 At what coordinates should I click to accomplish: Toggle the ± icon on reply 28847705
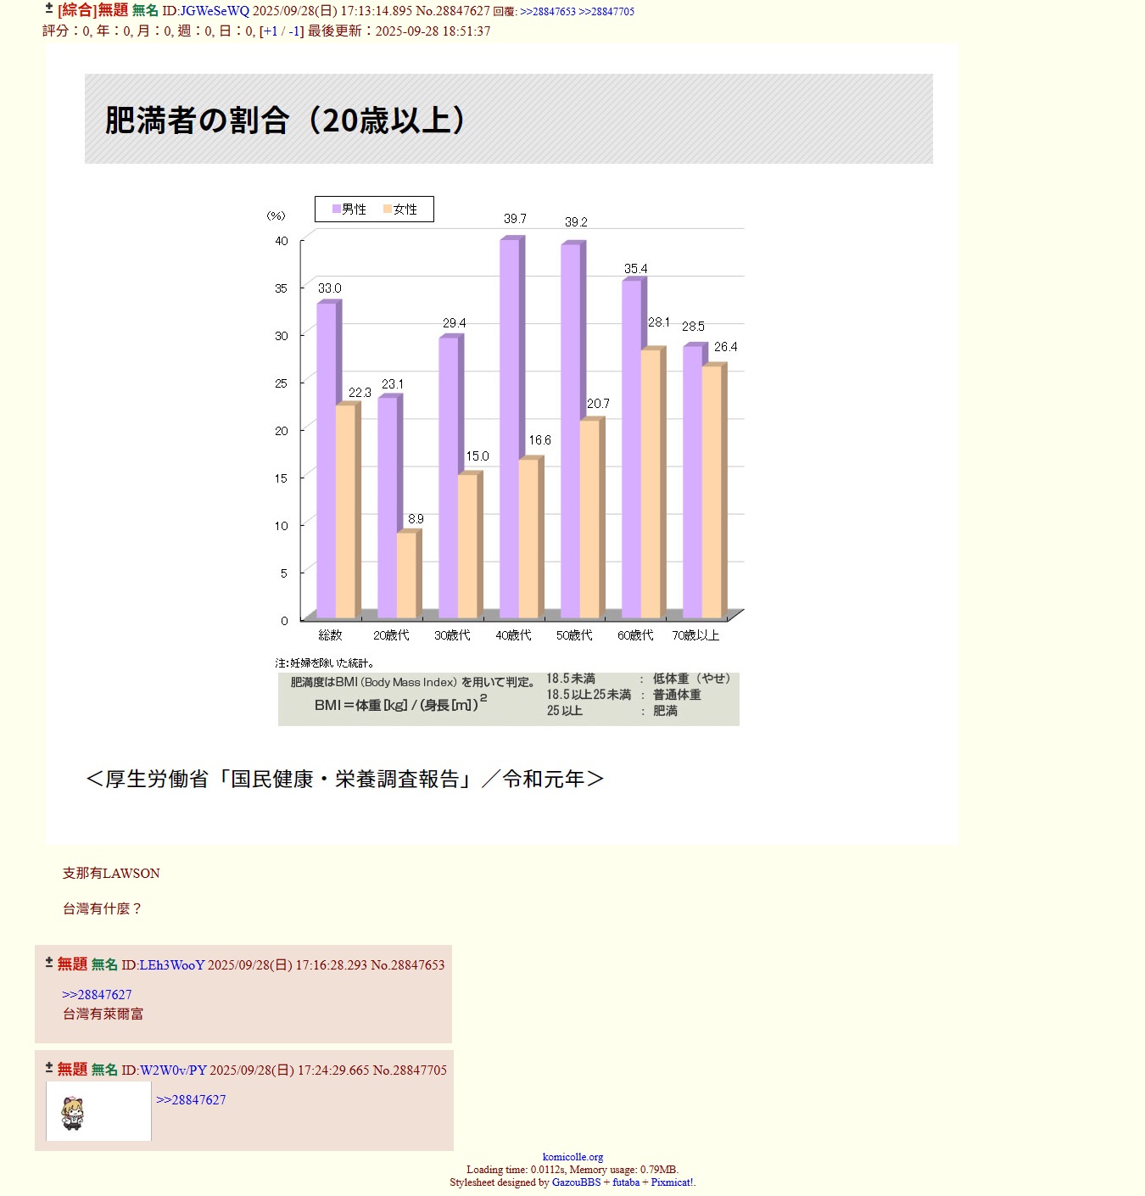(x=49, y=1068)
